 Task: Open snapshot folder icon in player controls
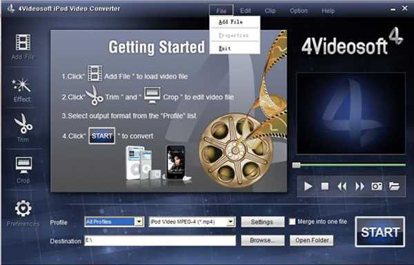point(394,186)
